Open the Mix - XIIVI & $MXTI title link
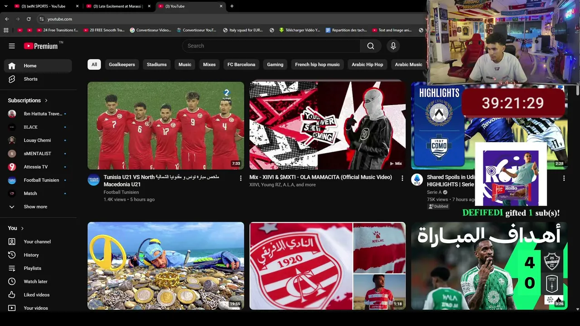This screenshot has width=580, height=326. pos(320,177)
